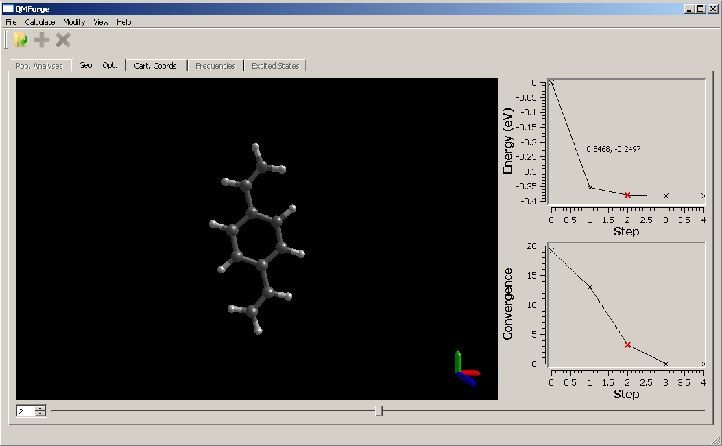Switch to the Cart. Coords. tab

[x=156, y=66]
